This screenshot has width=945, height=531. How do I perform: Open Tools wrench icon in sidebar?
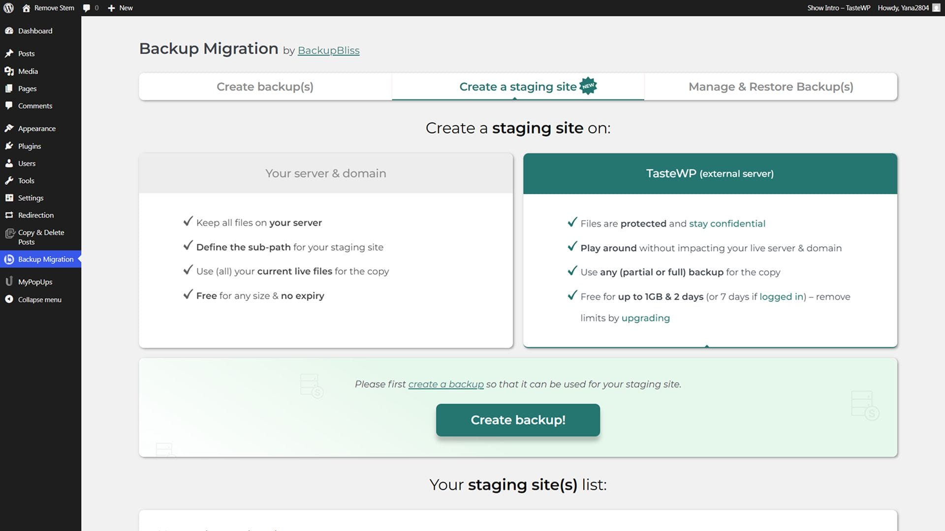pos(9,180)
